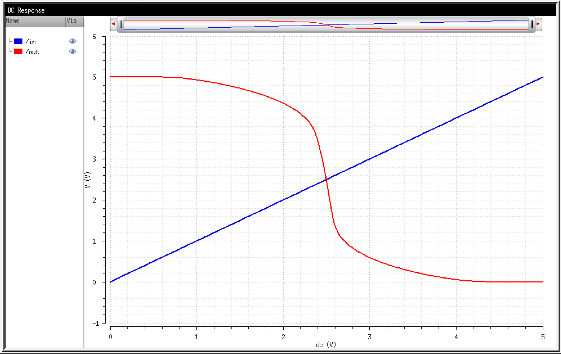Click the y-axis tick label 6

pyautogui.click(x=94, y=37)
